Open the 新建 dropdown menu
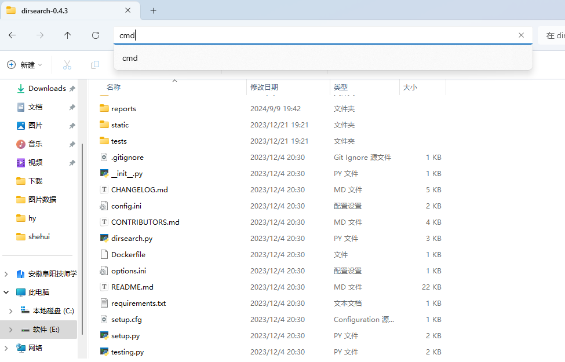Screen dimensions: 565x362 [24, 65]
